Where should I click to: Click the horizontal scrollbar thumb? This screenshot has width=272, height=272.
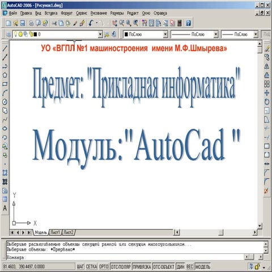(221, 232)
